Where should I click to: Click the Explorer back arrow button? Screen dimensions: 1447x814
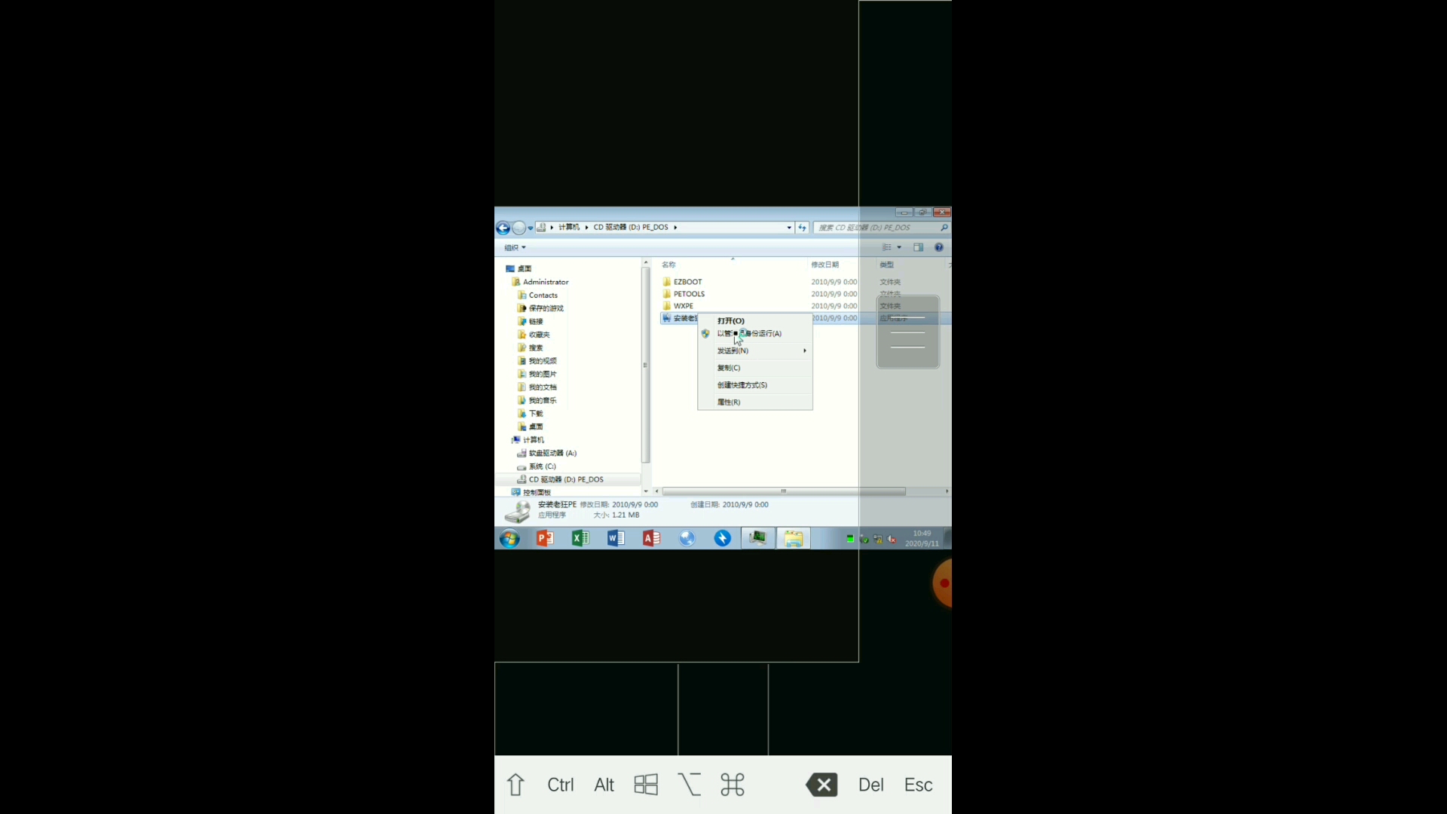coord(503,228)
